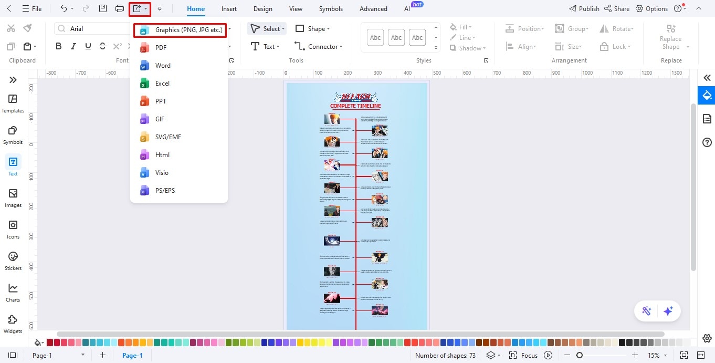715x363 pixels.
Task: Switch to the View tab
Action: pyautogui.click(x=296, y=9)
